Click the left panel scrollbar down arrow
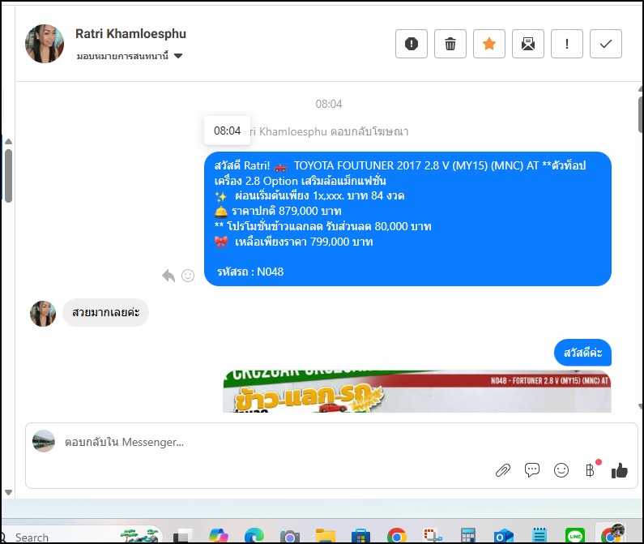Image resolution: width=644 pixels, height=544 pixels. 8,492
